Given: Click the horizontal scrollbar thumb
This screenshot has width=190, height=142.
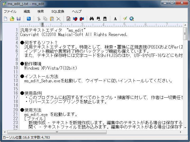Looking at the screenshot, I should click(57, 132).
